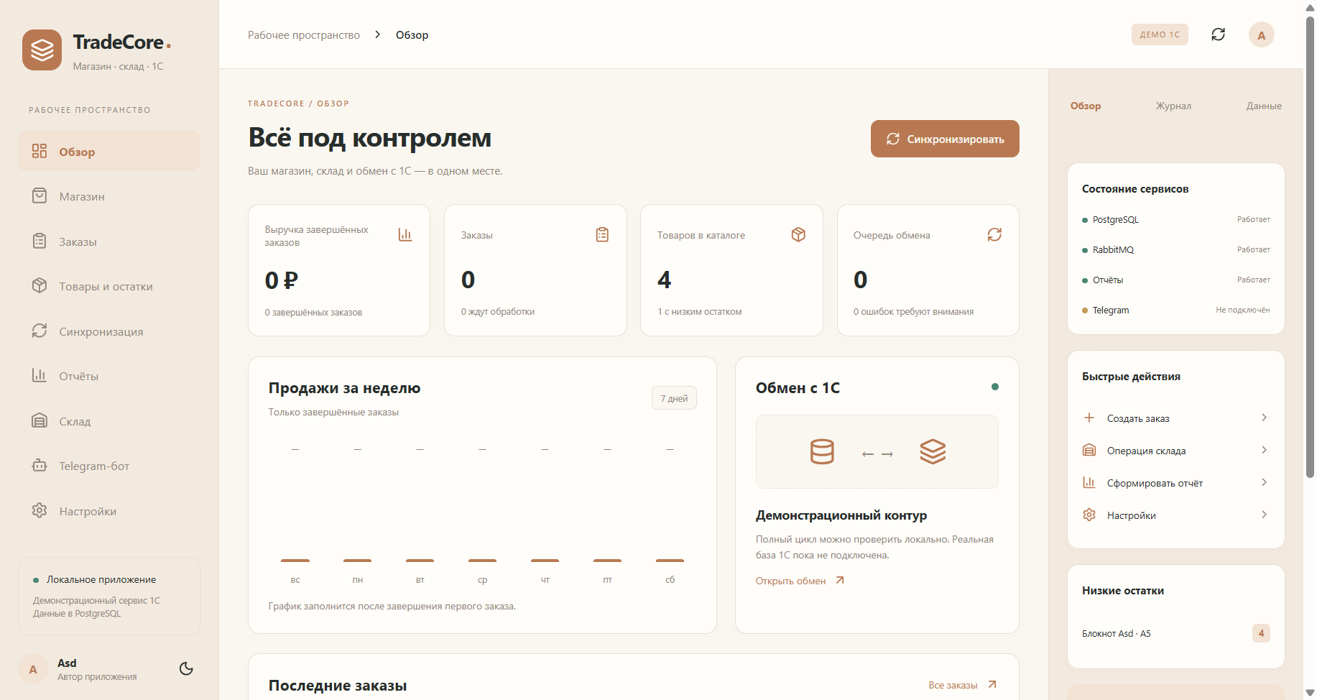Click clipboard icon on Заказы card
1317x700 pixels.
602,235
